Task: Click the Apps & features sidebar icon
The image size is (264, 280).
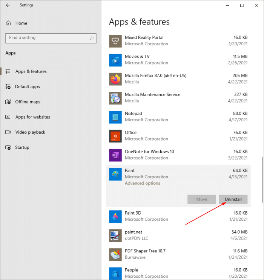Action: (8, 71)
